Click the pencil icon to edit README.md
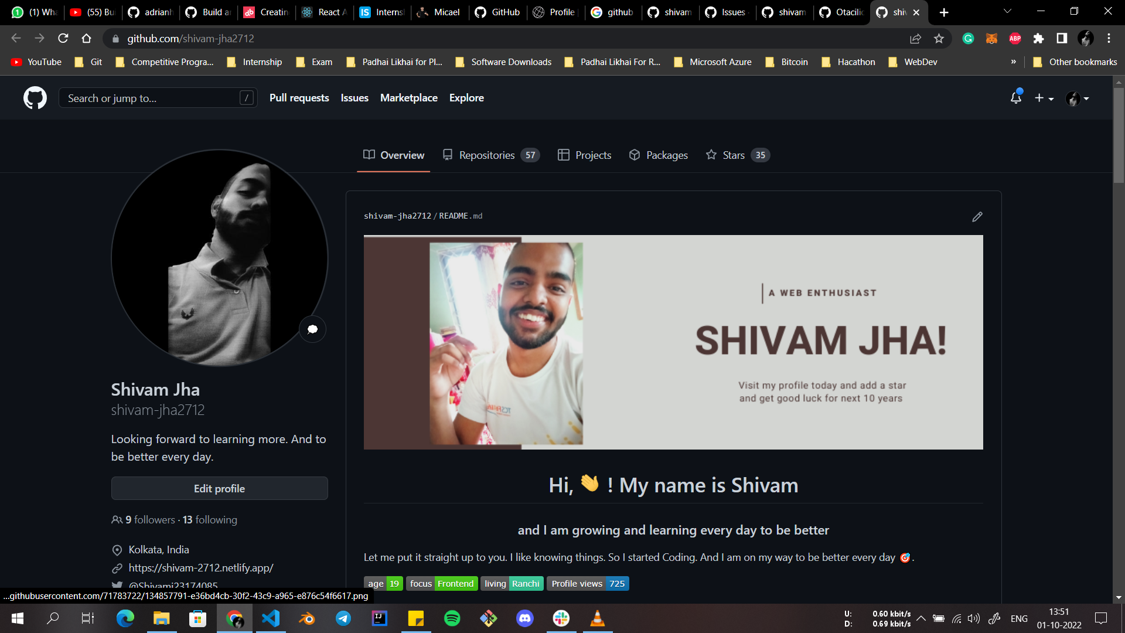The height and width of the screenshot is (633, 1125). pos(977,216)
